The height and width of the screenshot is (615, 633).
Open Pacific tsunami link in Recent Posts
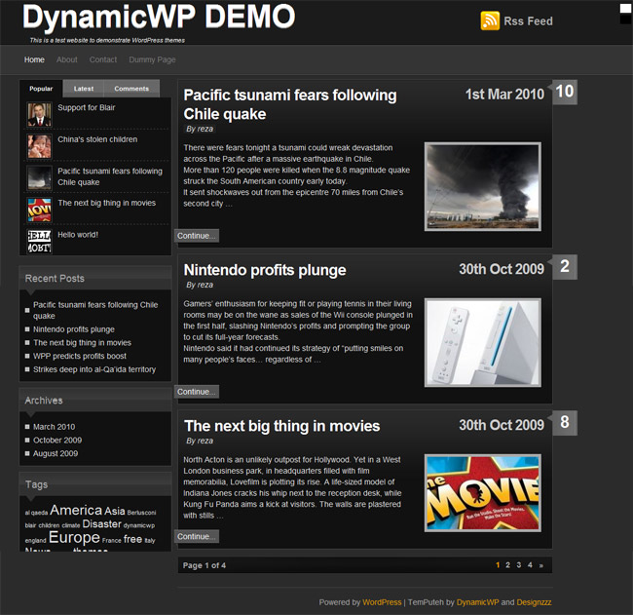[x=95, y=310]
